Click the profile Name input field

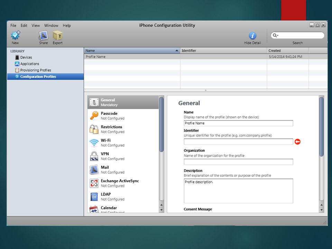[238, 123]
